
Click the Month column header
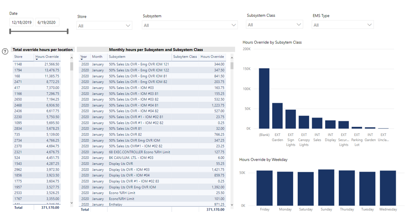coord(97,57)
